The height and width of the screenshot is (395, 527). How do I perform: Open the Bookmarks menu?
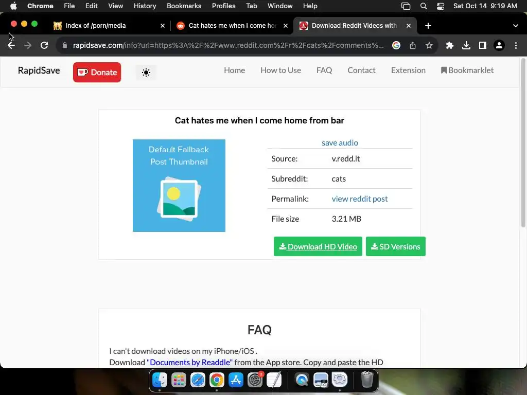pos(184,6)
